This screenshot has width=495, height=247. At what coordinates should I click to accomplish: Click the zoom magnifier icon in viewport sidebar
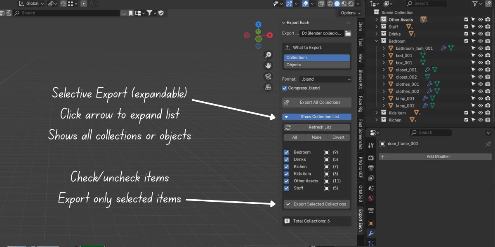coord(268,54)
